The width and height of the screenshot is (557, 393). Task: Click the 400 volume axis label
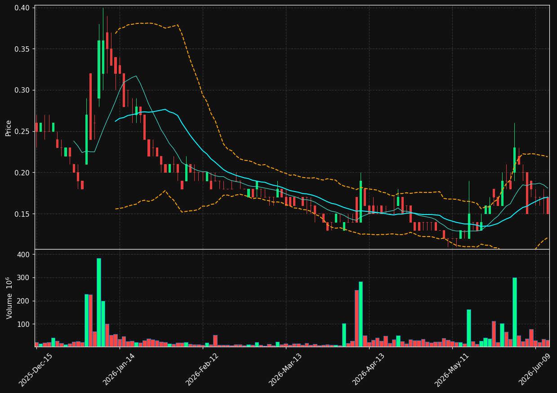24,255
